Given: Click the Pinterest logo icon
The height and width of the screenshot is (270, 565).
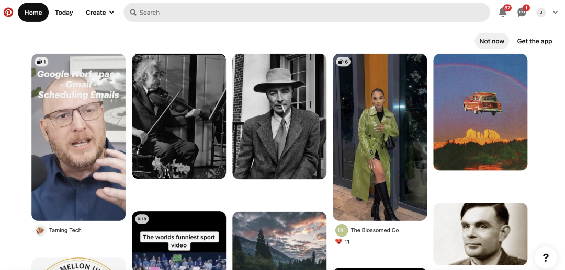Looking at the screenshot, I should (x=8, y=12).
